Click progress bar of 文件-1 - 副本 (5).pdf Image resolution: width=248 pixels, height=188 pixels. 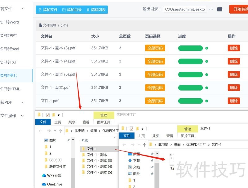(x=190, y=75)
